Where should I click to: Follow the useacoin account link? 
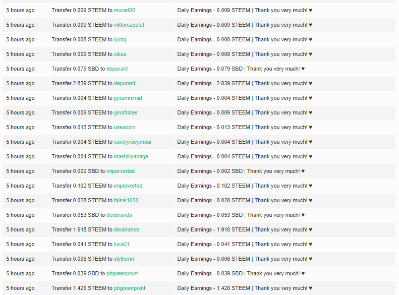pos(125,128)
